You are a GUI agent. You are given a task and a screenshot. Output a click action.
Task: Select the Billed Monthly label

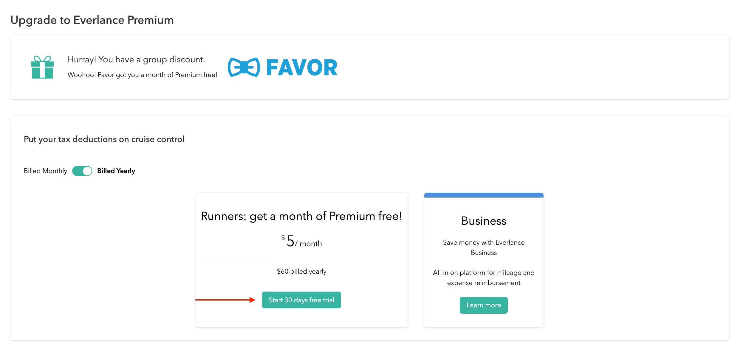45,171
